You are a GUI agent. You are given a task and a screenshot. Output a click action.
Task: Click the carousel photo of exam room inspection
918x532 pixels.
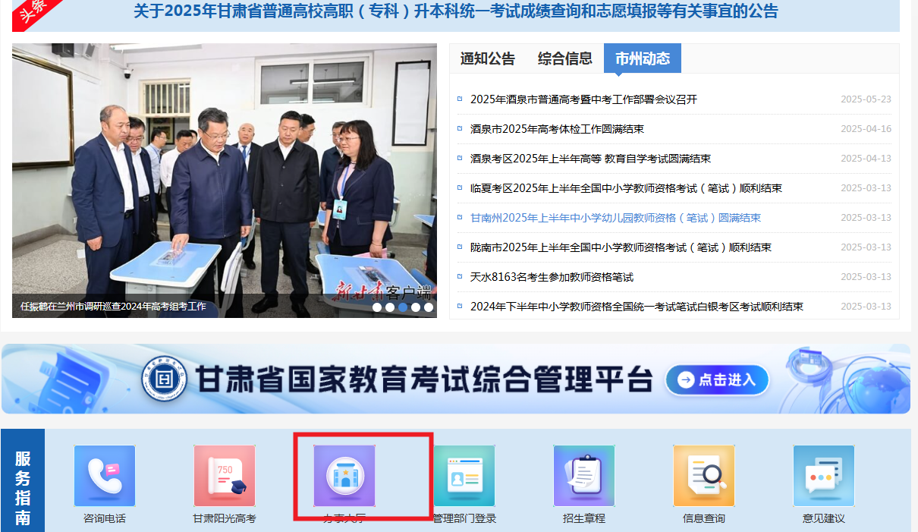click(x=224, y=175)
